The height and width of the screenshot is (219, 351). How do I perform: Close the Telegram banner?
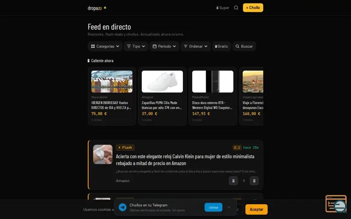point(229,207)
